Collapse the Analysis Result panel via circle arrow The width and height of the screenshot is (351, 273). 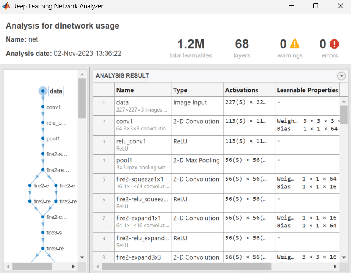pyautogui.click(x=341, y=75)
